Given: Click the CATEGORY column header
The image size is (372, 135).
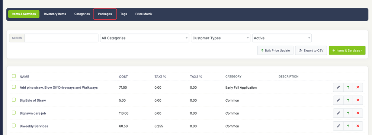Looking at the screenshot, I should coord(233,77).
